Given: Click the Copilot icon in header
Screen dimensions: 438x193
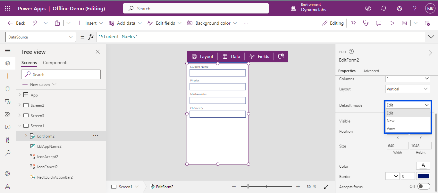Looking at the screenshot, I should (368, 9).
